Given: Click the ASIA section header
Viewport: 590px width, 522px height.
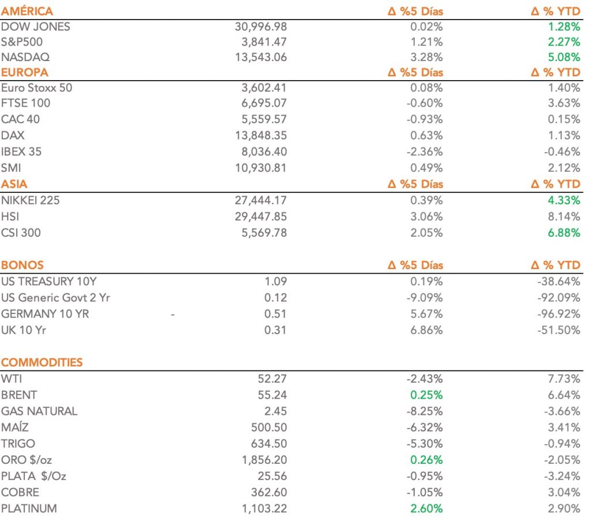Looking at the screenshot, I should pyautogui.click(x=14, y=184).
